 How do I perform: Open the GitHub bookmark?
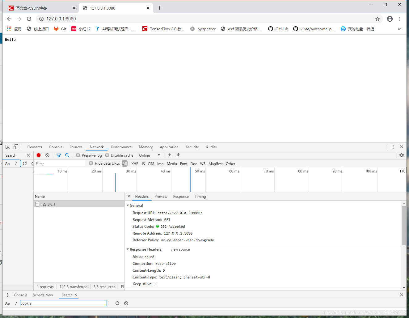click(x=278, y=29)
